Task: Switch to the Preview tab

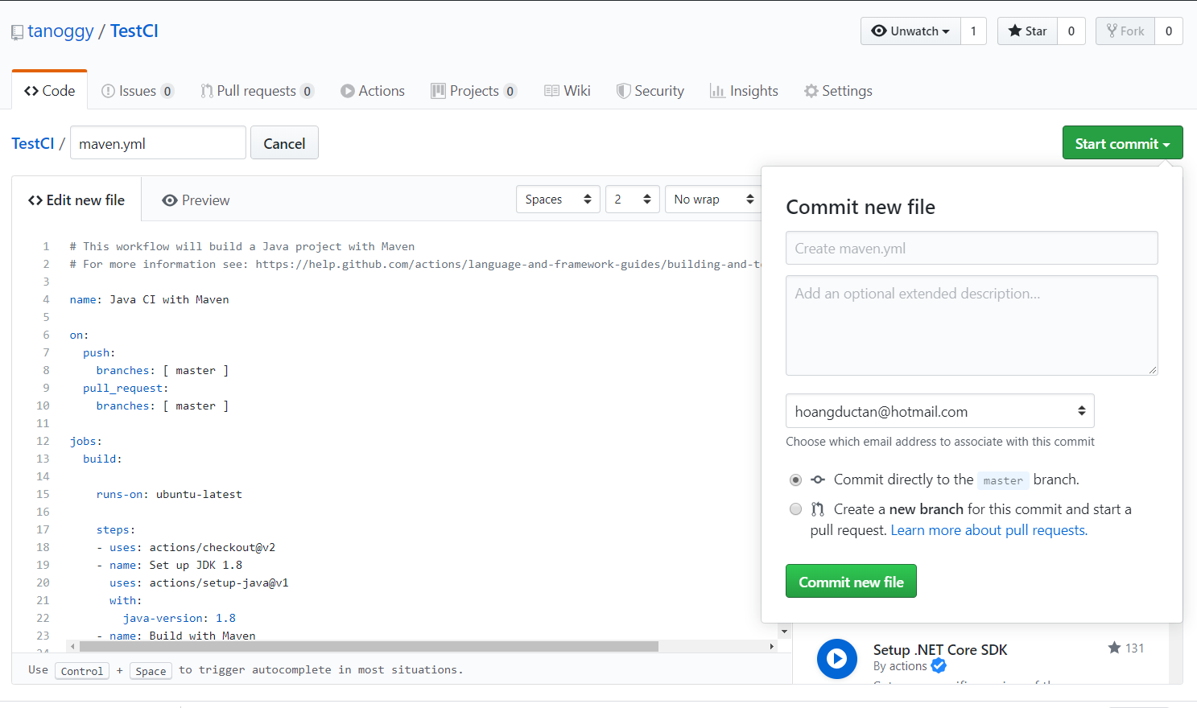Action: click(x=196, y=200)
